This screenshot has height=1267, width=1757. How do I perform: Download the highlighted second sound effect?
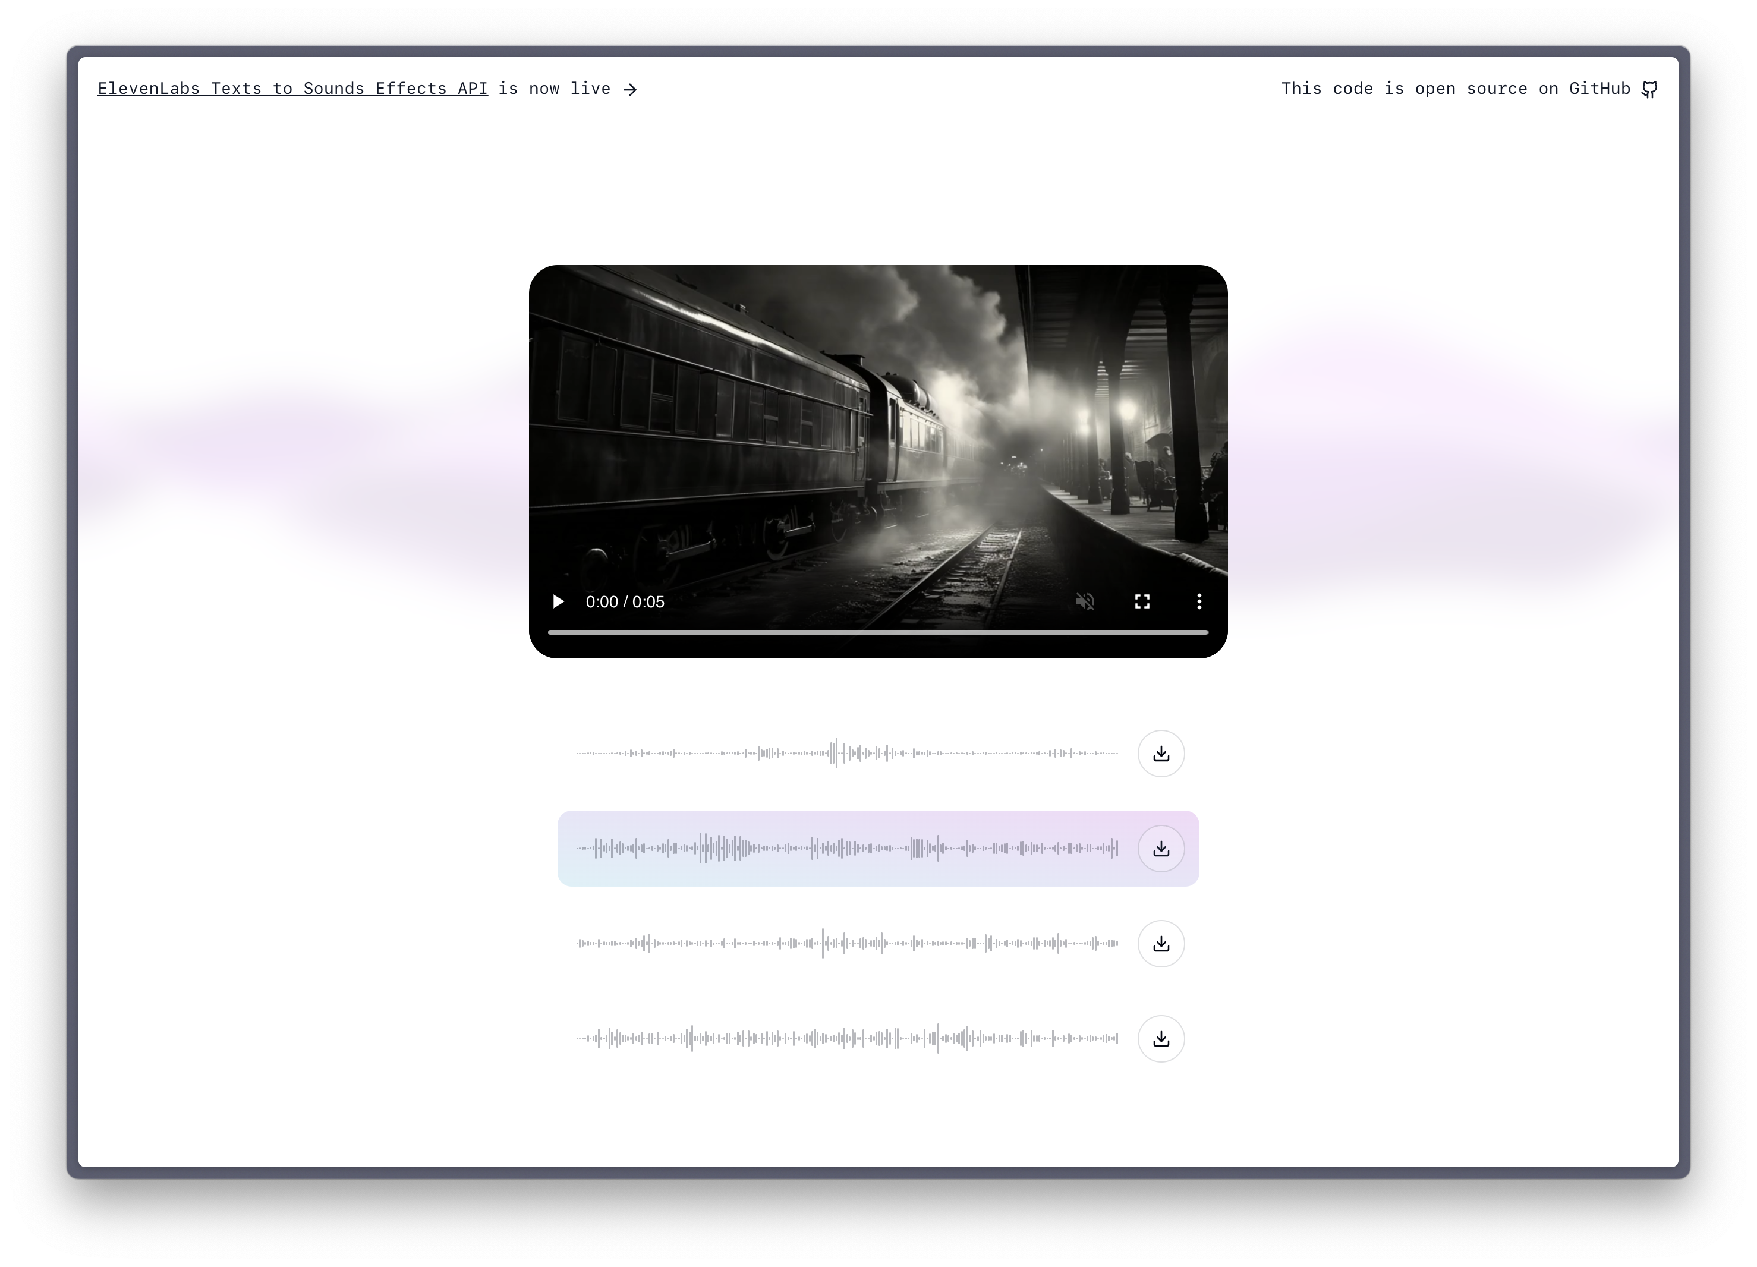coord(1160,849)
